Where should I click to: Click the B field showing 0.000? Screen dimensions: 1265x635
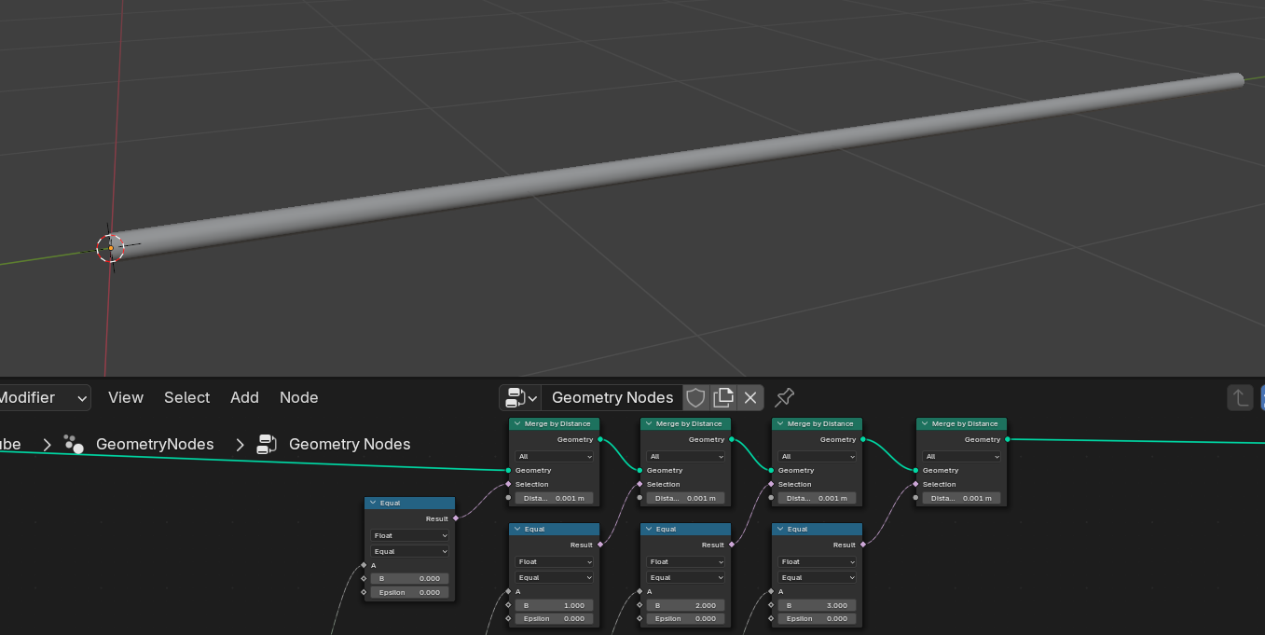click(x=410, y=578)
